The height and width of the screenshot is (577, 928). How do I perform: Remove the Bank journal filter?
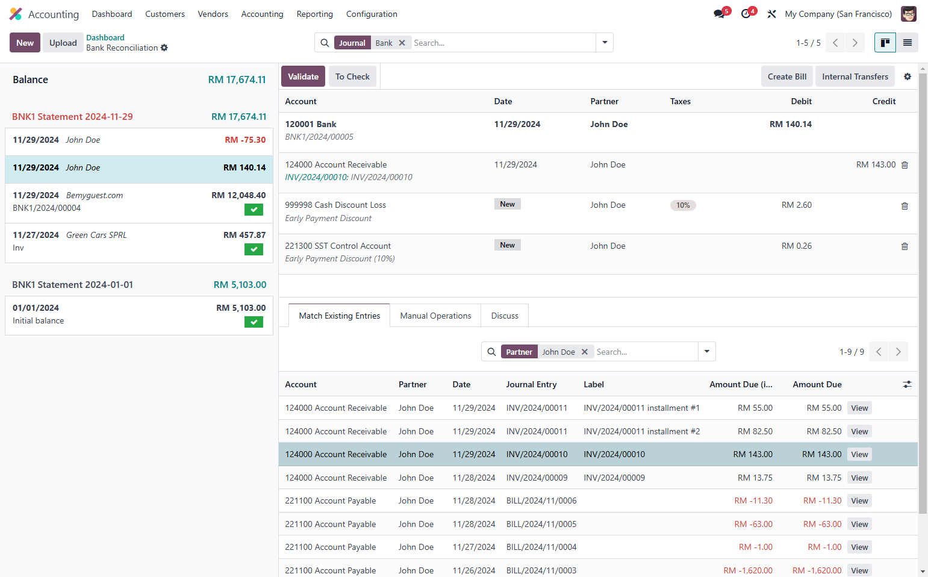click(402, 43)
